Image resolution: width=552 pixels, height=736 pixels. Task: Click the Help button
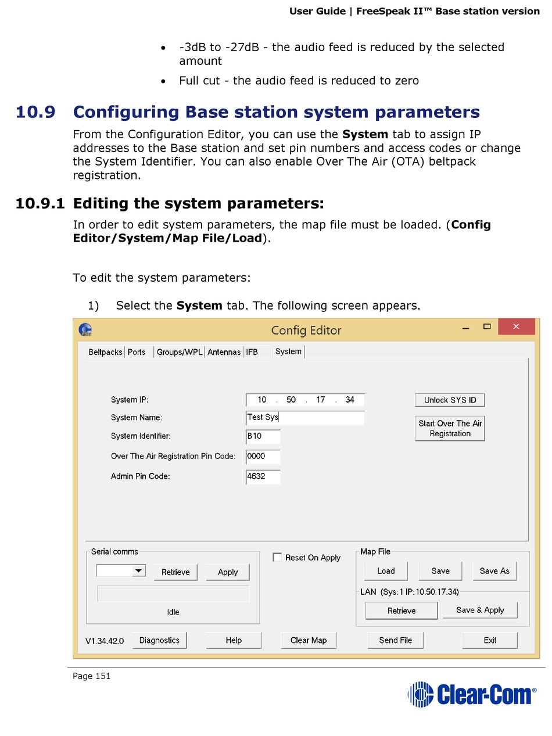click(x=234, y=640)
